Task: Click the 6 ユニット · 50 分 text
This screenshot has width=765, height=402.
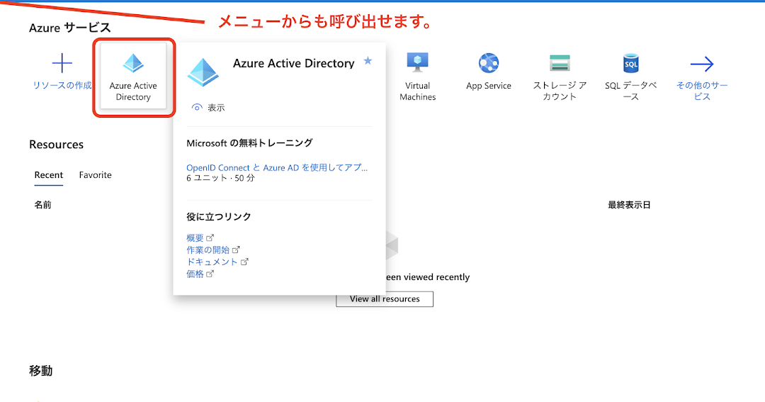Action: tap(220, 178)
